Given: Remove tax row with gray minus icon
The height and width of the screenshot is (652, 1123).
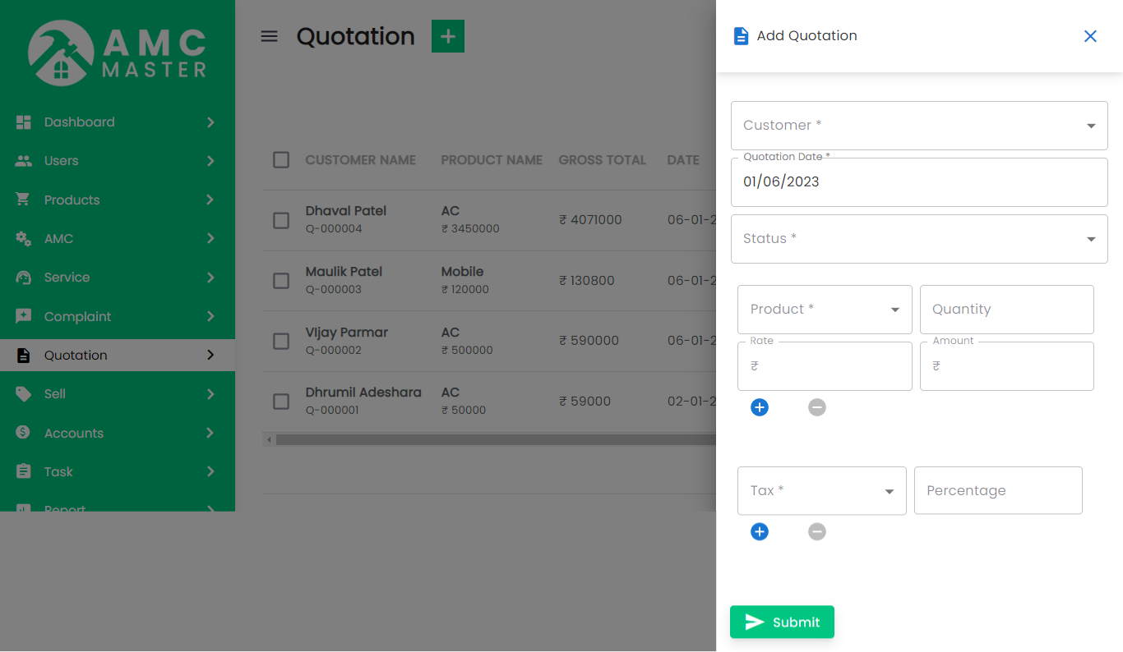Looking at the screenshot, I should (816, 532).
